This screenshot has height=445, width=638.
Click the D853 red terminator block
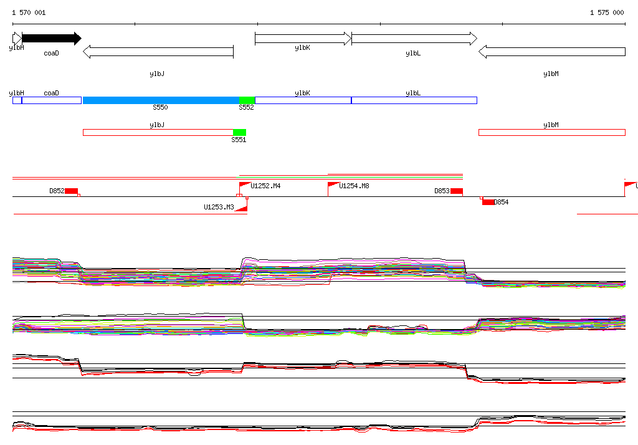[456, 191]
